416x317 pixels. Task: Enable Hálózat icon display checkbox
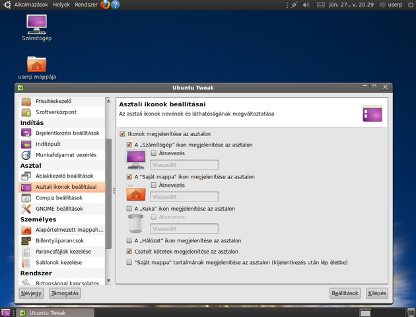pyautogui.click(x=130, y=241)
